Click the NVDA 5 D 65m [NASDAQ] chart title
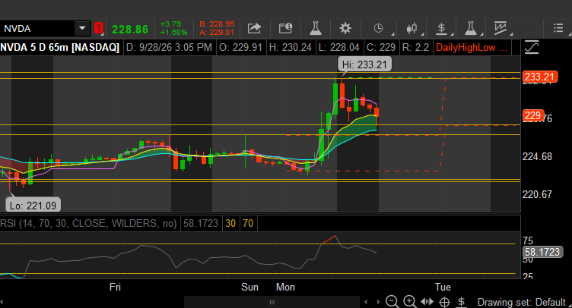Screen dimensions: 572x308 [x=60, y=47]
